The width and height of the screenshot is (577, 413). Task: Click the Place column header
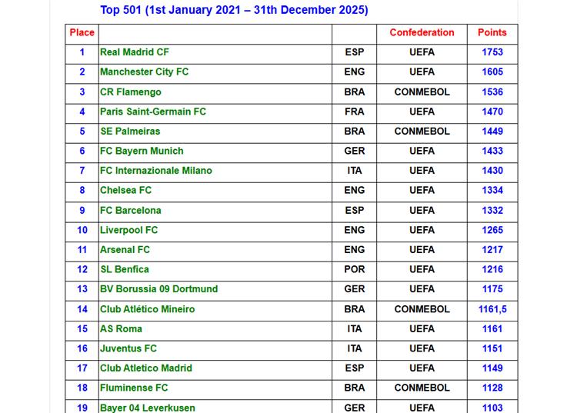tap(82, 33)
